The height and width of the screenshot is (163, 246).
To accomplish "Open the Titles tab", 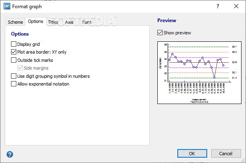I will tap(53, 22).
